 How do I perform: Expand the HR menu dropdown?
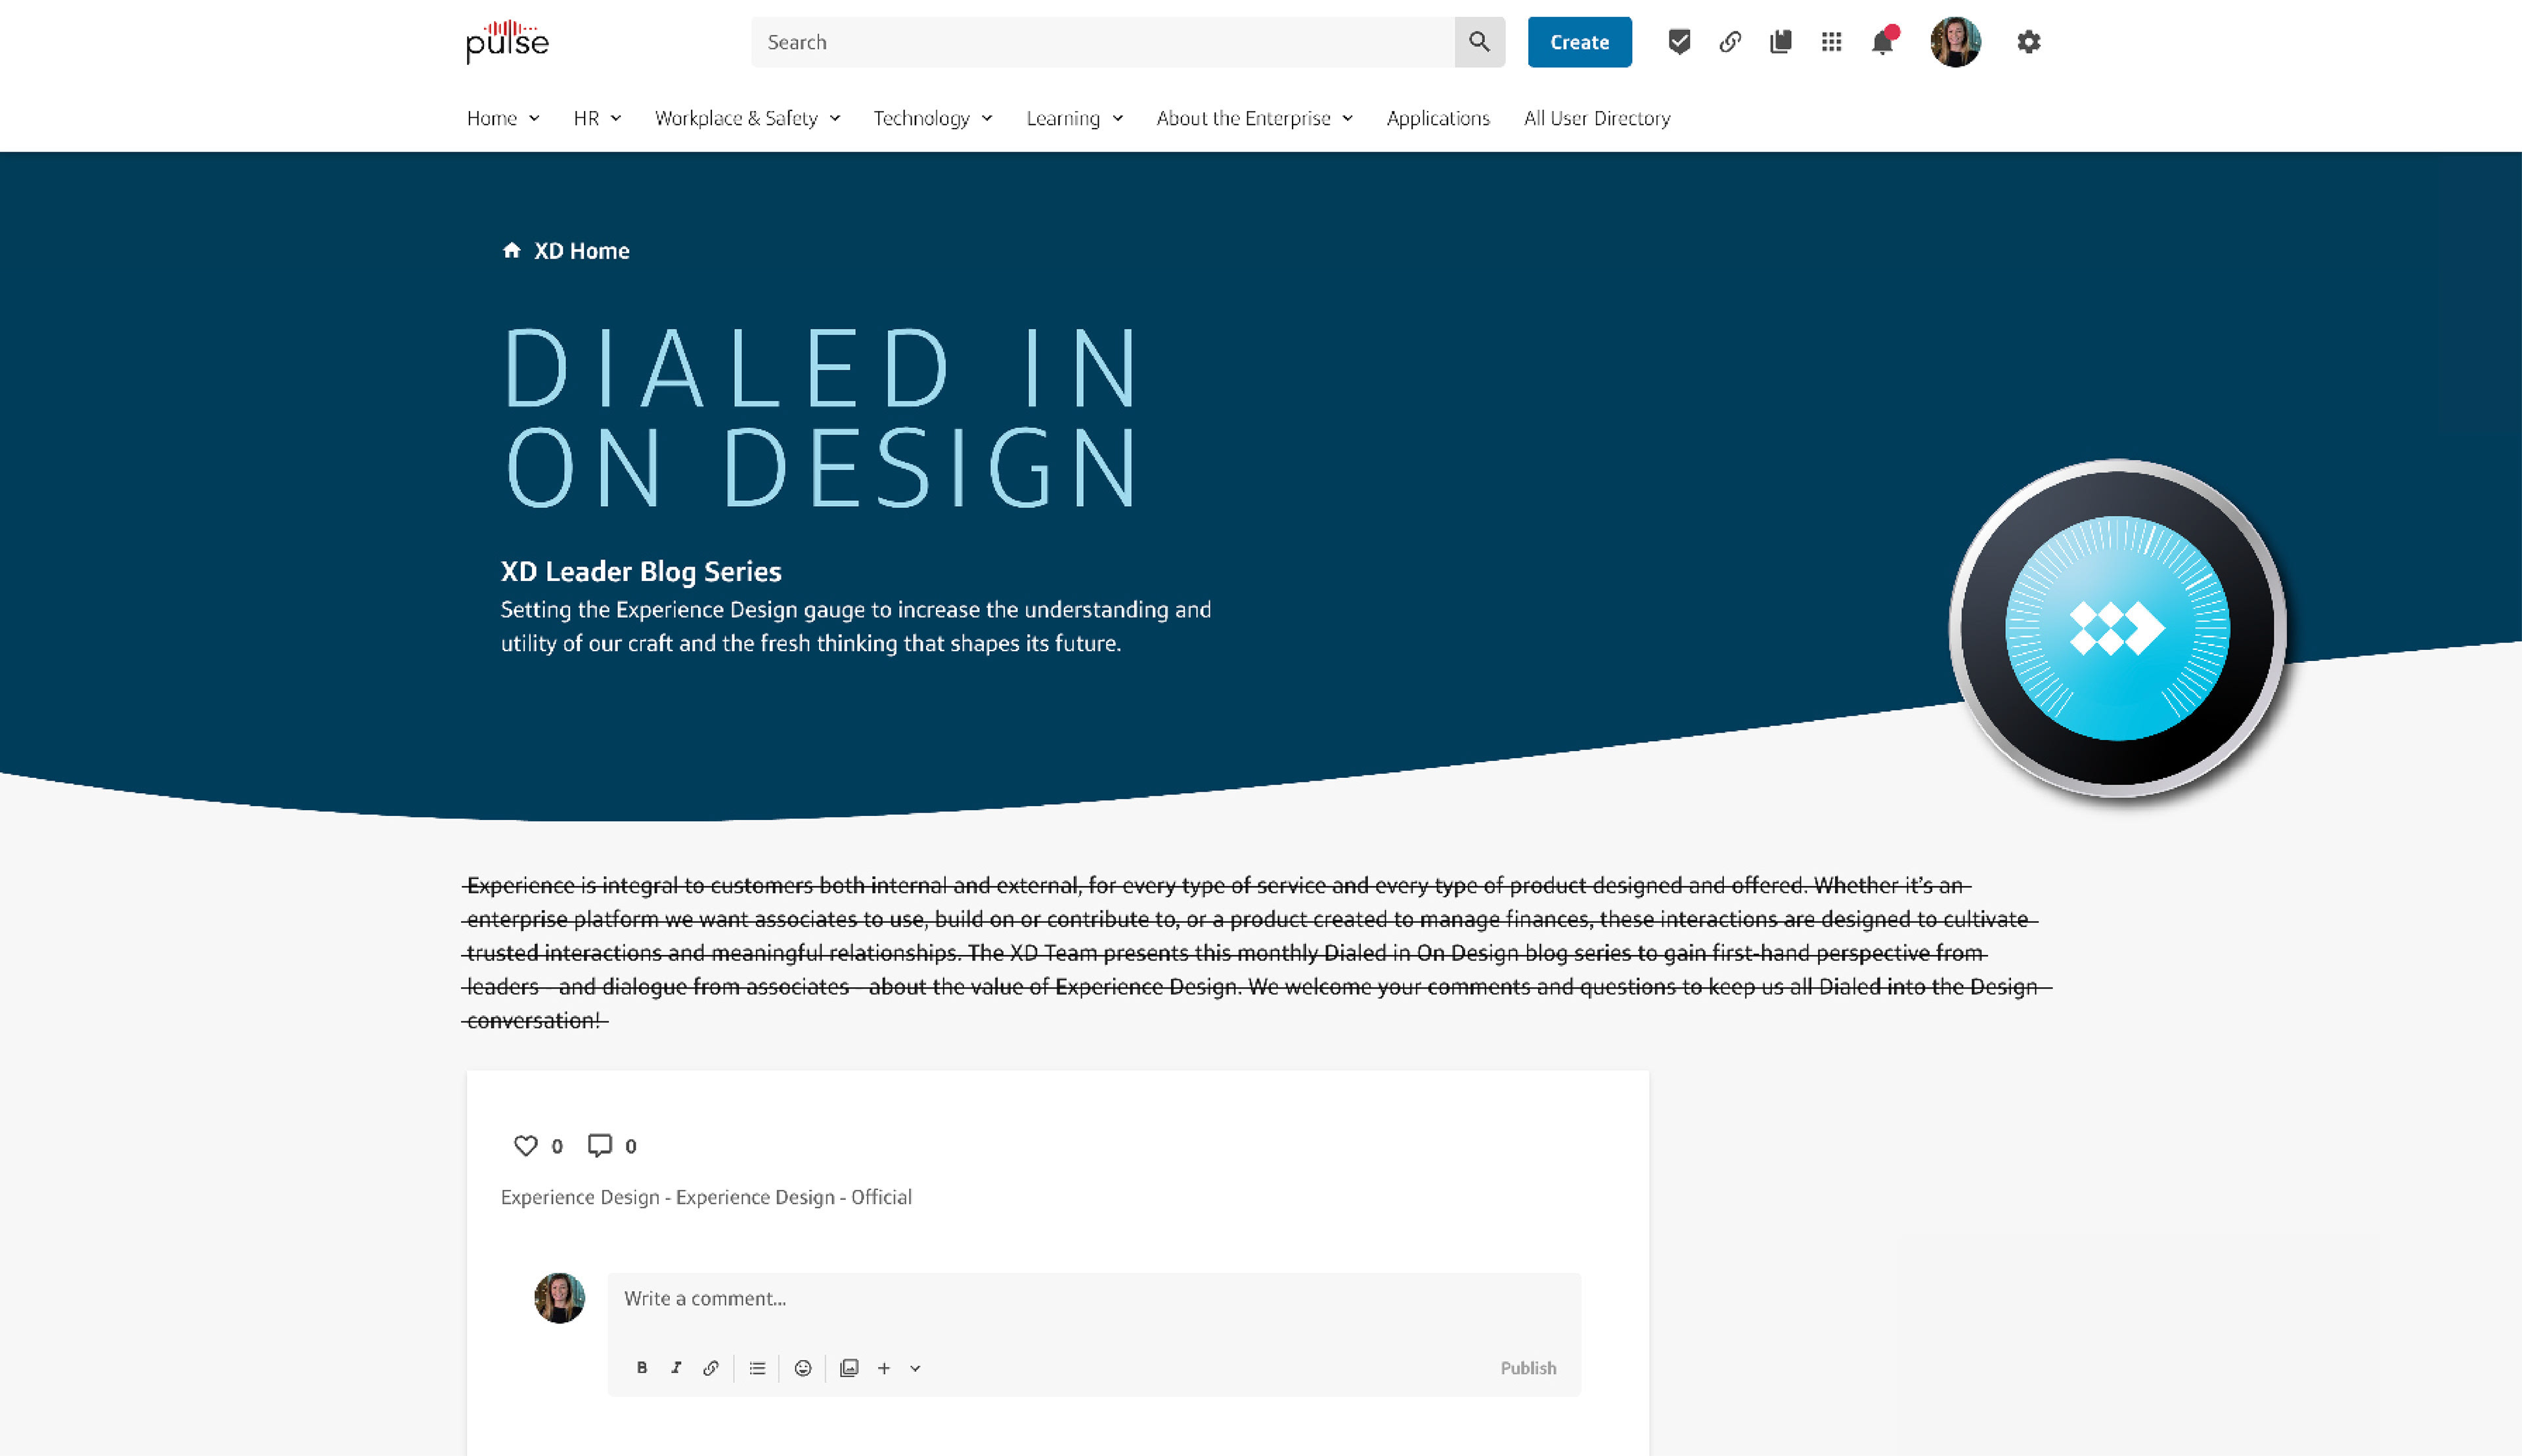(597, 118)
